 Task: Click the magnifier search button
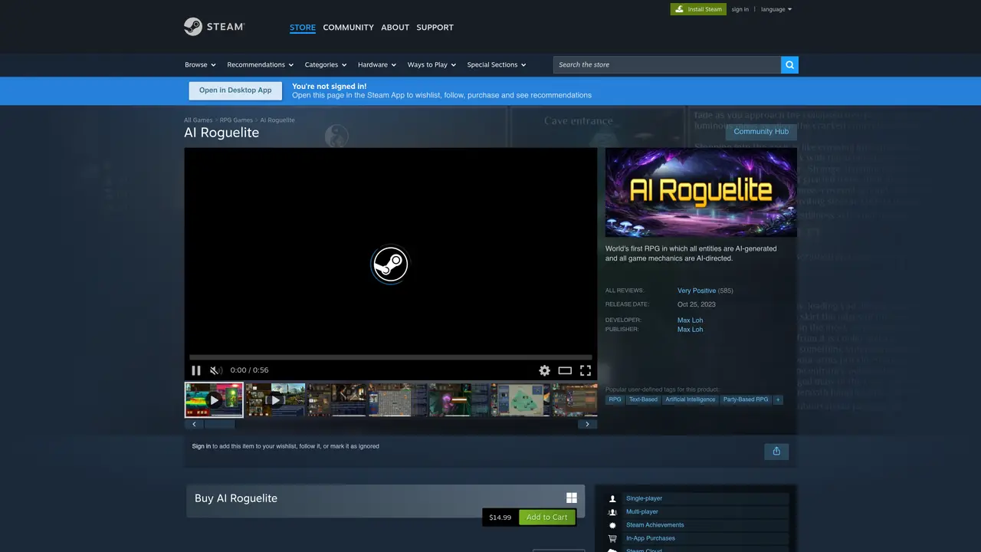pos(789,64)
